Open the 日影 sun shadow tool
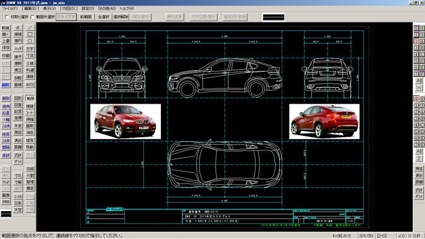The height and width of the screenshot is (239, 425). tap(18, 203)
